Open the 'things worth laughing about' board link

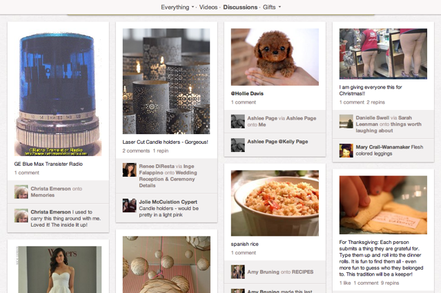pos(389,127)
